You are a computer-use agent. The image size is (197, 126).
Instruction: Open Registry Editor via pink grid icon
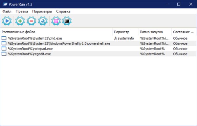pyautogui.click(x=56, y=21)
